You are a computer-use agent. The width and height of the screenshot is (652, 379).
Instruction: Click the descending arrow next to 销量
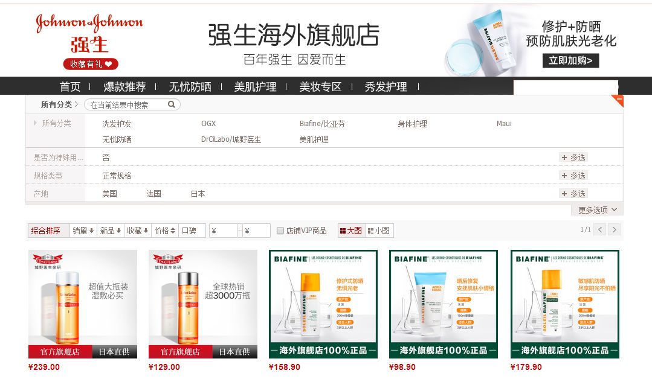click(90, 230)
